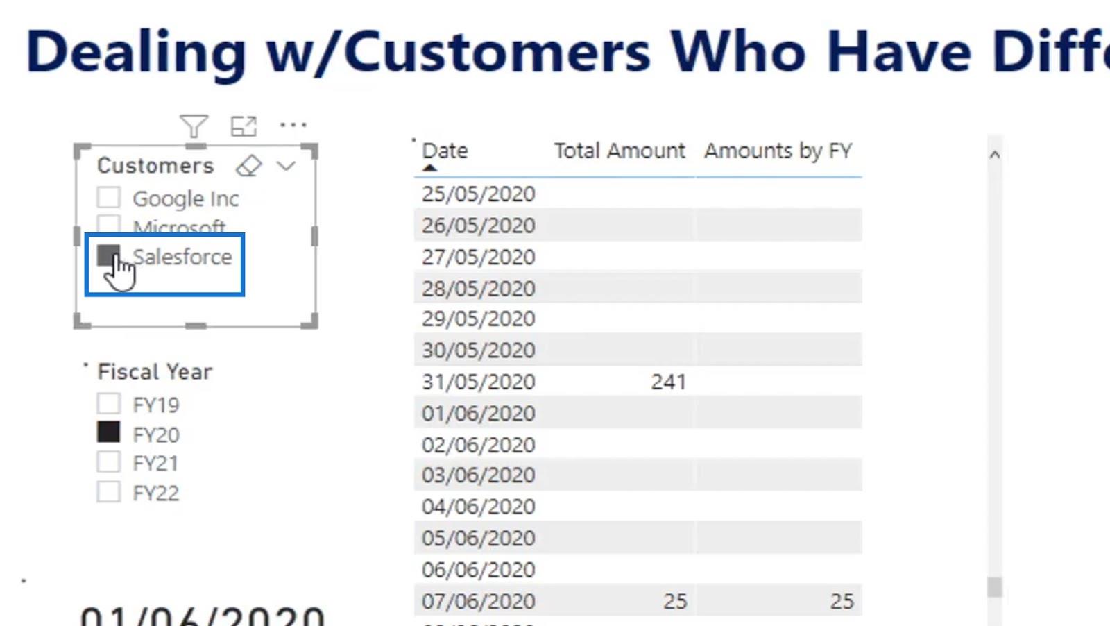Click the 241 total amount value

(668, 382)
